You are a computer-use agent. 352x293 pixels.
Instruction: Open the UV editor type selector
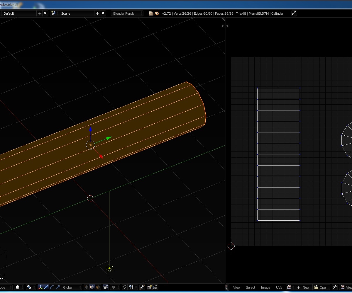(228, 287)
